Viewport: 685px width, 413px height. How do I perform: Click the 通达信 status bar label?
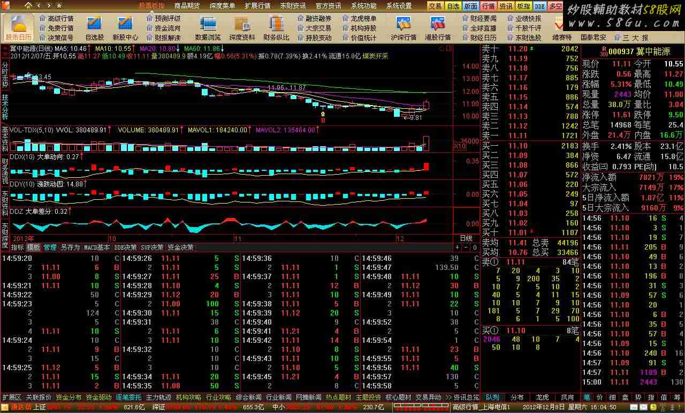pyautogui.click(x=21, y=407)
